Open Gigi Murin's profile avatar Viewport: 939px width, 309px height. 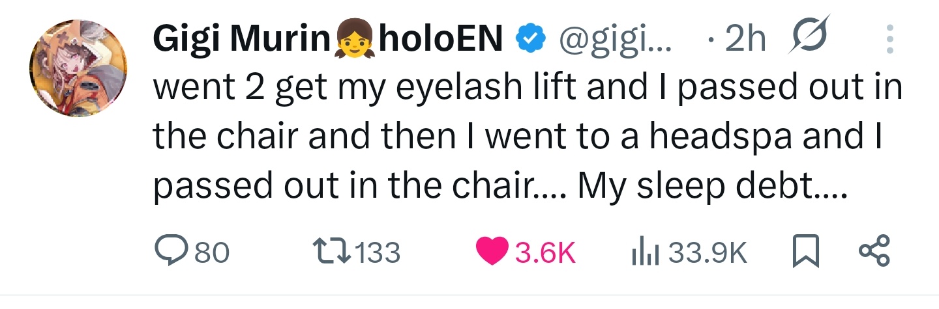pos(78,68)
